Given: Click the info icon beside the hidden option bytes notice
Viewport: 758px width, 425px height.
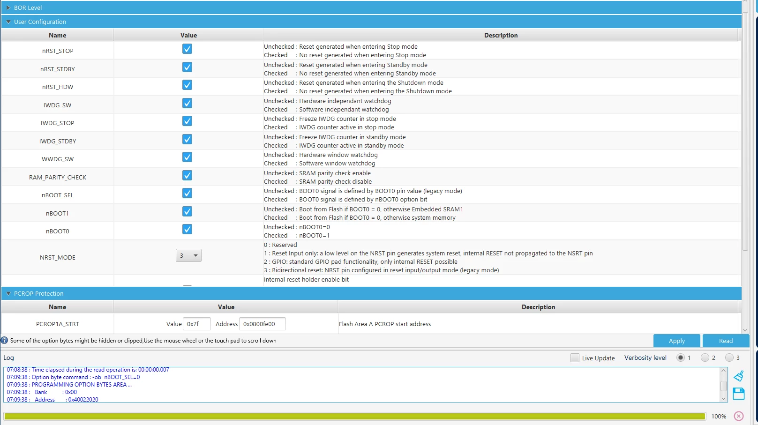Looking at the screenshot, I should point(4,340).
